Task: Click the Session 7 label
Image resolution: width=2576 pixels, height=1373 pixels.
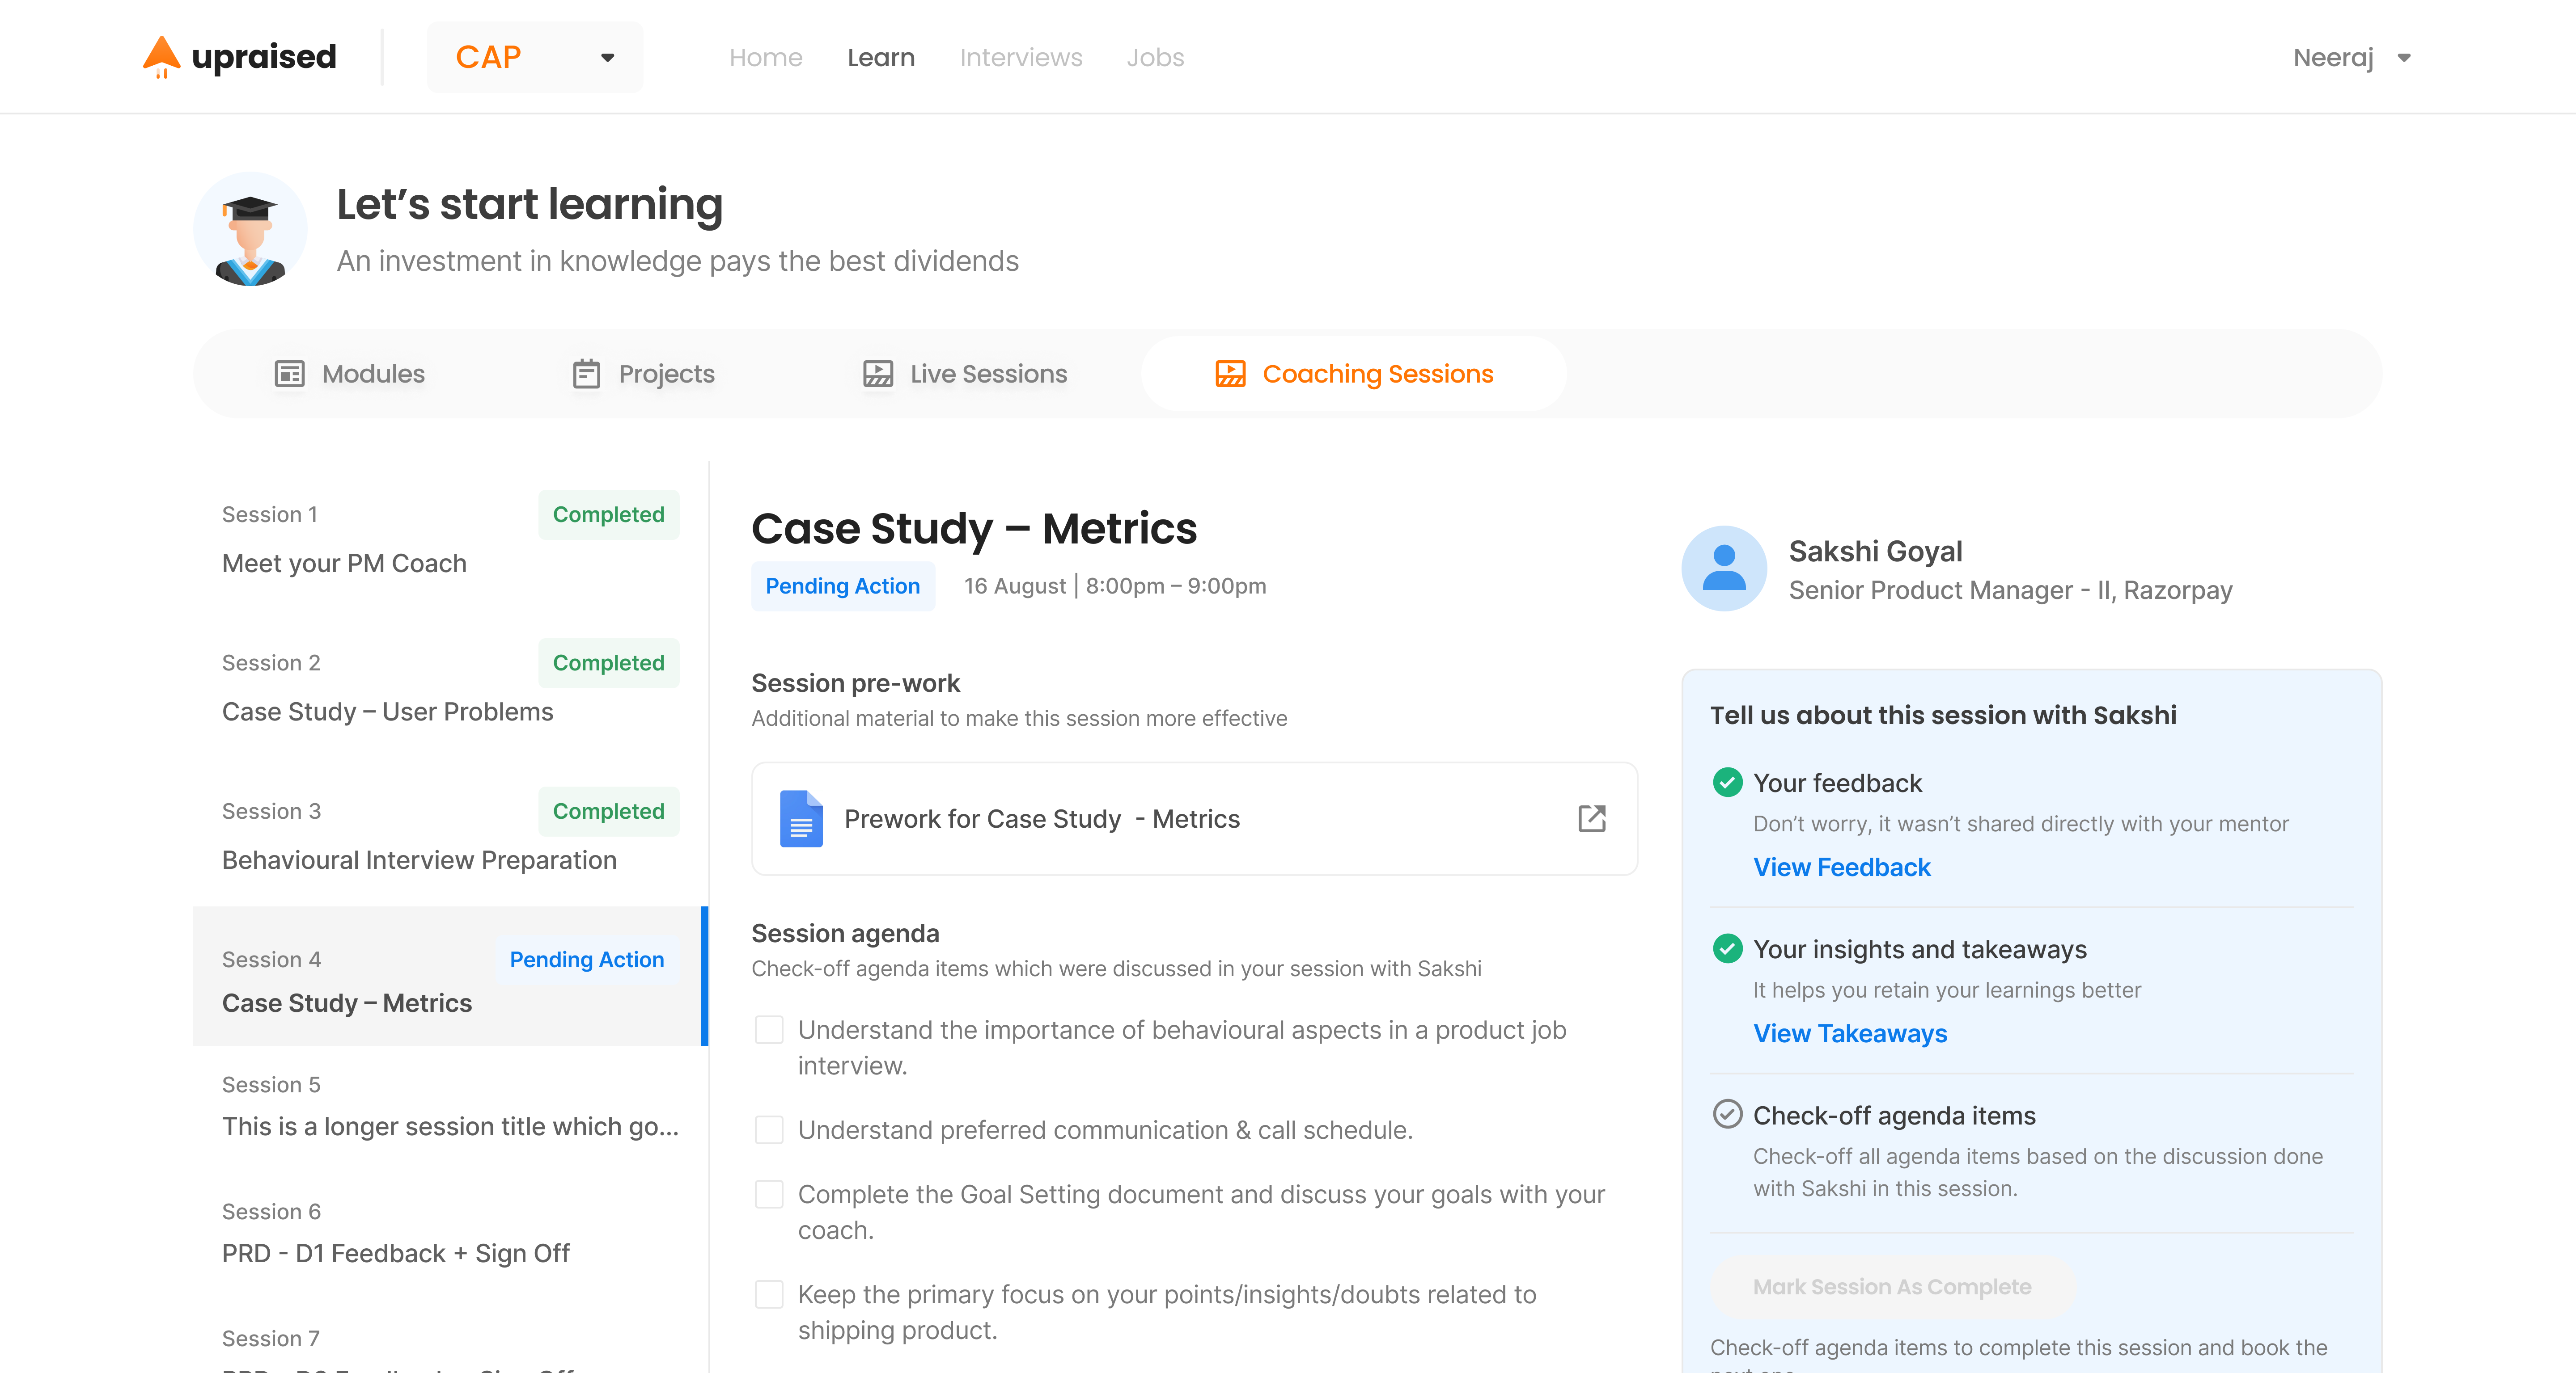Action: tap(271, 1339)
